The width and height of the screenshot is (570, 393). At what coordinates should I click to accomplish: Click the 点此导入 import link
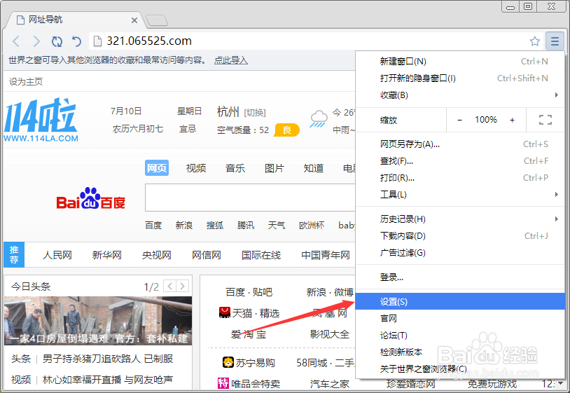[231, 60]
